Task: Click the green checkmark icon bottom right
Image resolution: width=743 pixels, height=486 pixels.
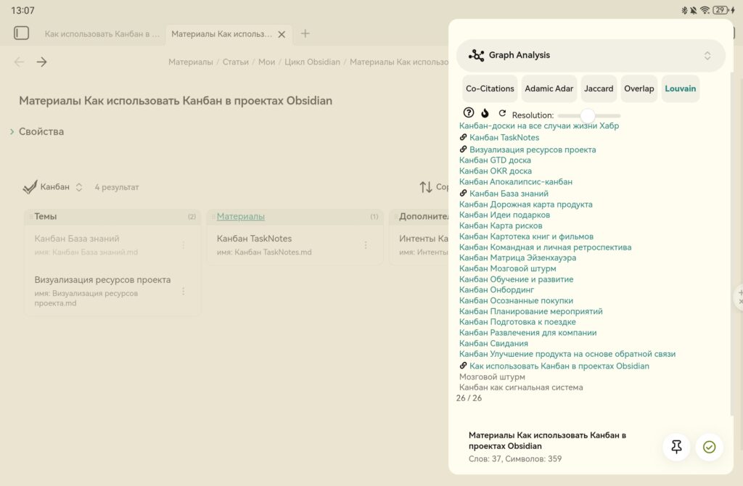Action: click(709, 448)
